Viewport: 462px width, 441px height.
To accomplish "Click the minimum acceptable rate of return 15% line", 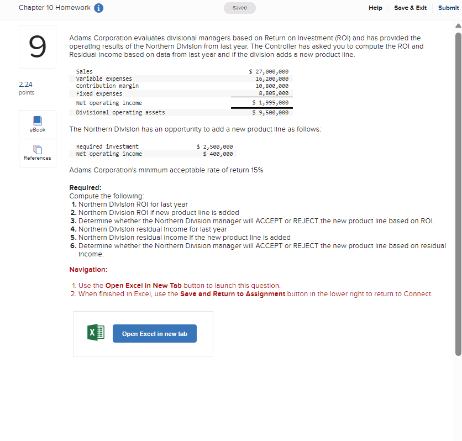I will pos(166,170).
